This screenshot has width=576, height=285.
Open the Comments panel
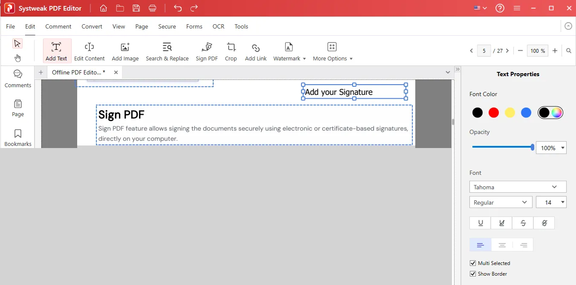pos(17,78)
